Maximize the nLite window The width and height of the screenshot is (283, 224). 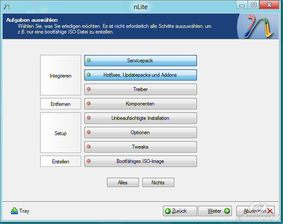click(x=254, y=5)
